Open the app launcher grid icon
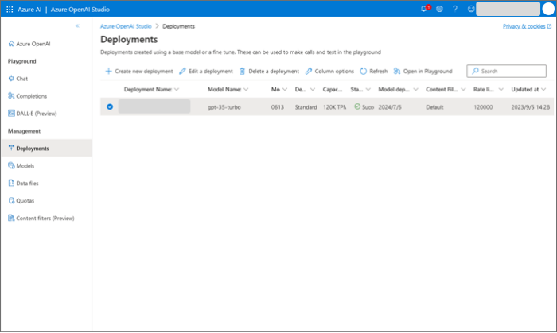 coord(10,10)
